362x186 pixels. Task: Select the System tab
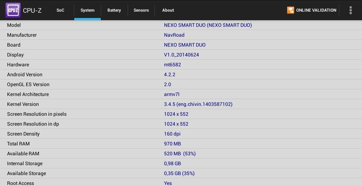click(x=88, y=10)
